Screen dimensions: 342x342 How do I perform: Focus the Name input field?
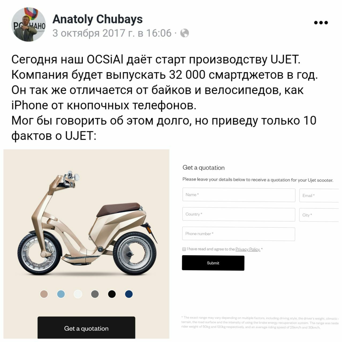pos(239,195)
